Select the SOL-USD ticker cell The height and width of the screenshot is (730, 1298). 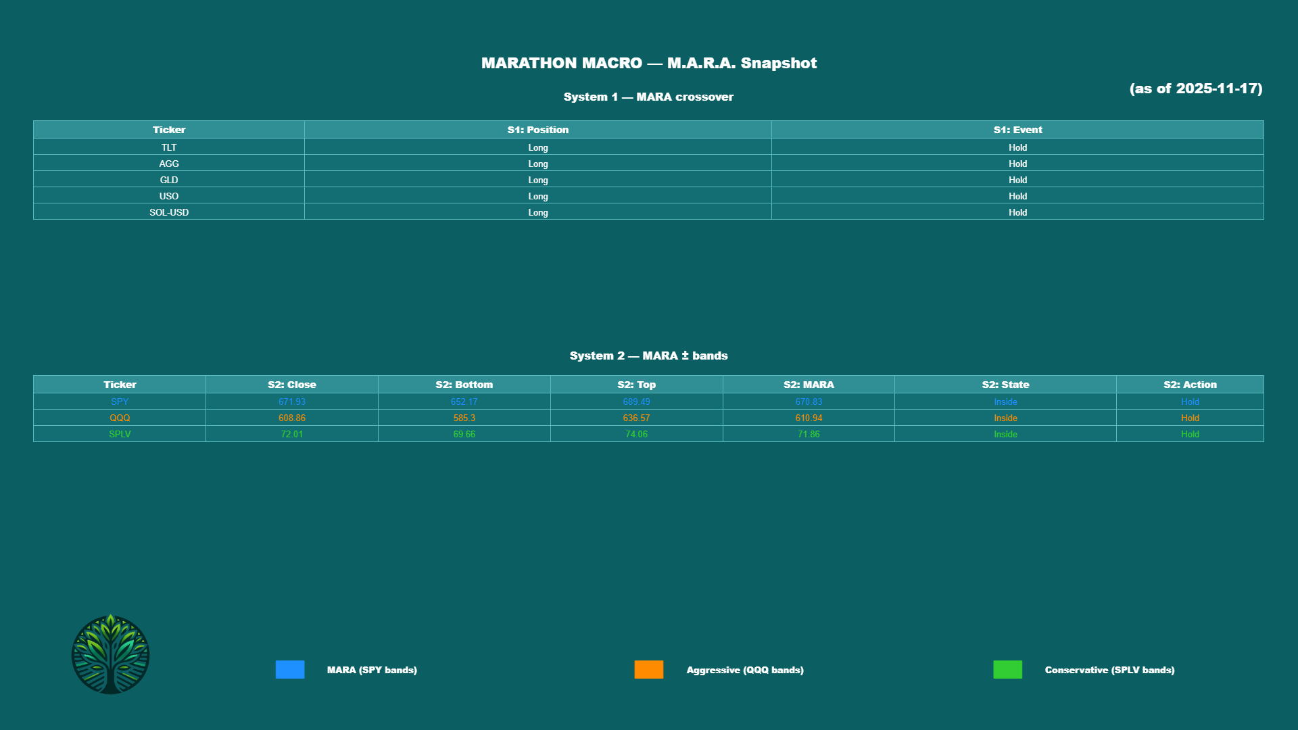coord(169,212)
